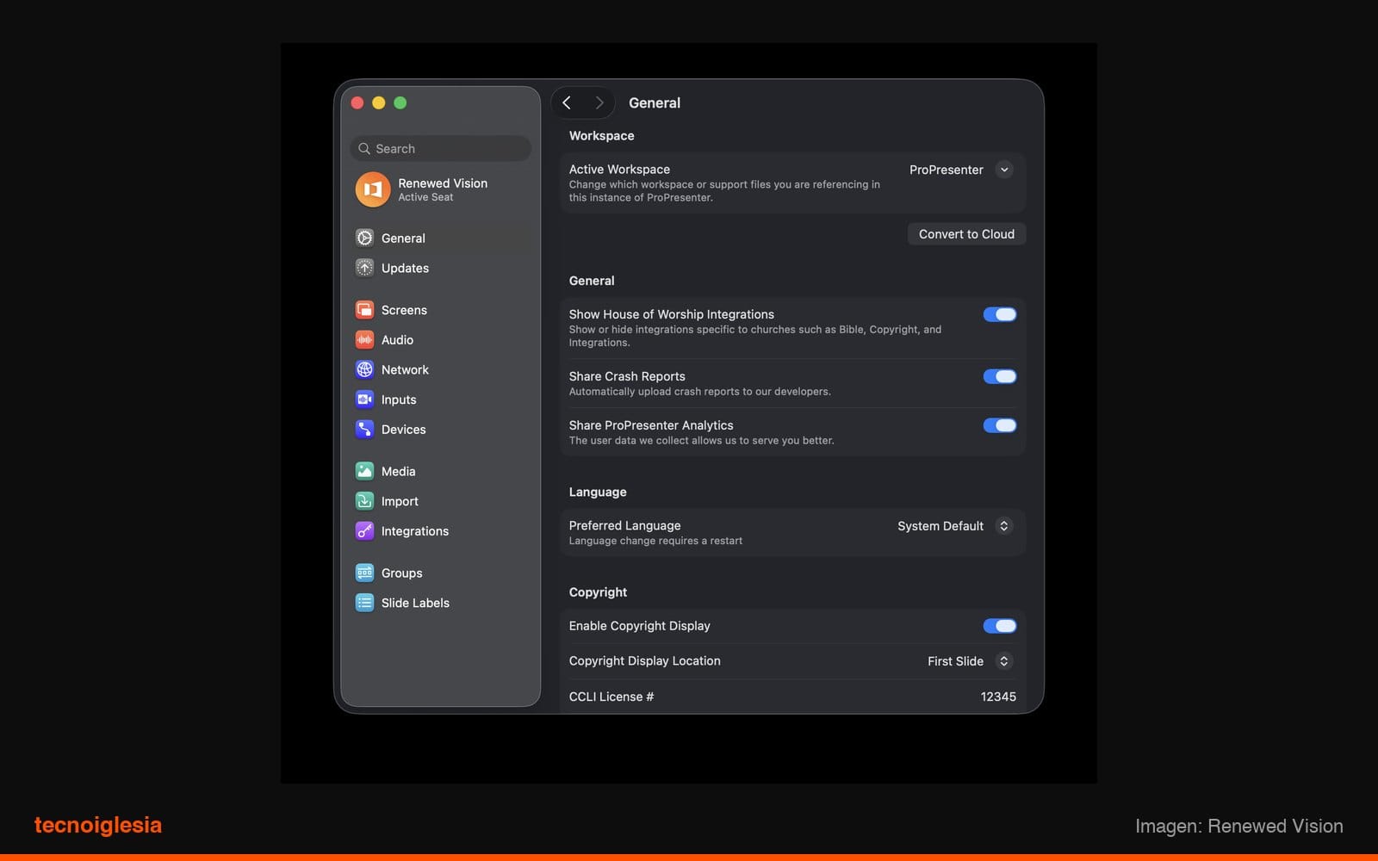Select the Updates icon in sidebar
Viewport: 1378px width, 861px height.
[364, 268]
